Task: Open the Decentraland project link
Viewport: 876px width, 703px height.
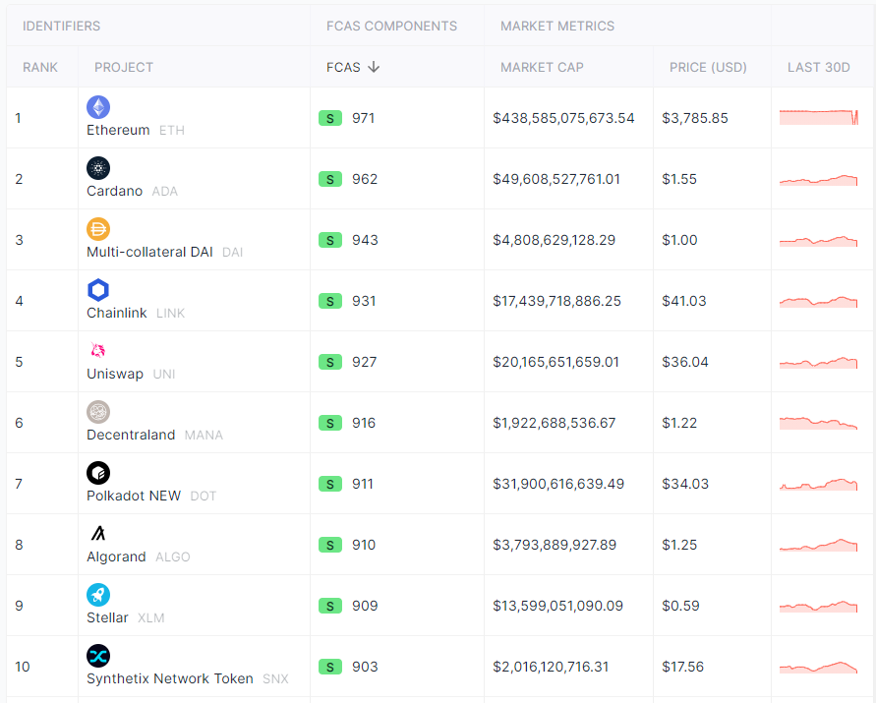Action: point(131,435)
